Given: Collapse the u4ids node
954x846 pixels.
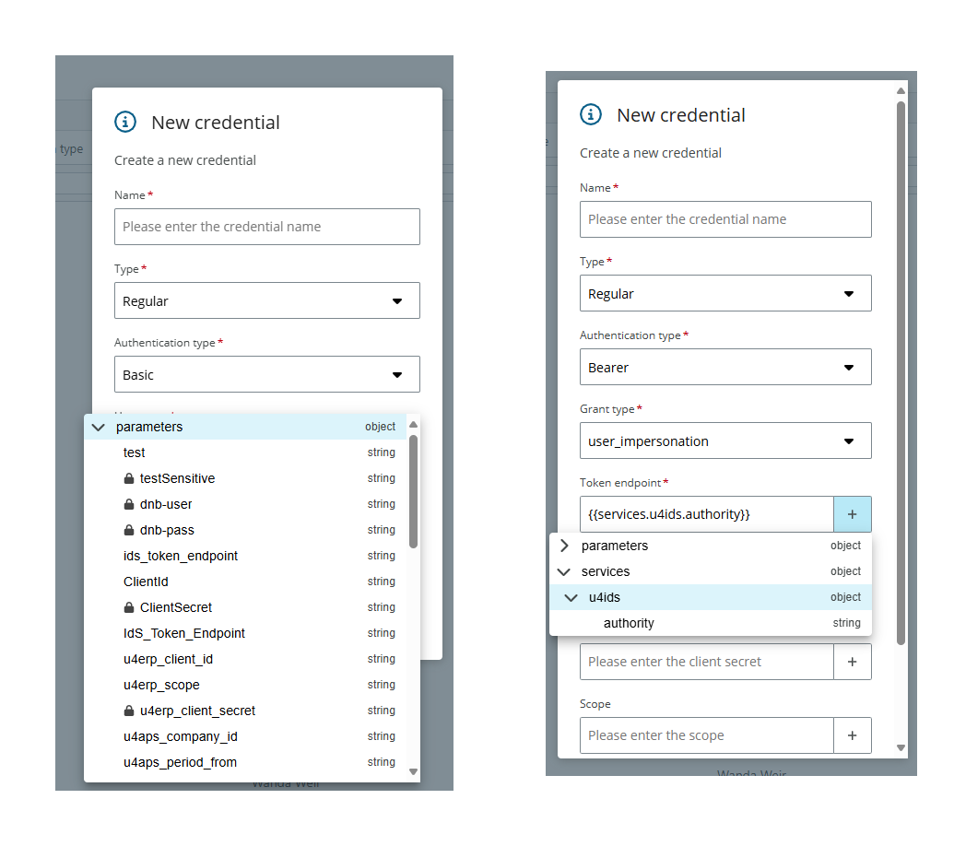Looking at the screenshot, I should point(571,596).
